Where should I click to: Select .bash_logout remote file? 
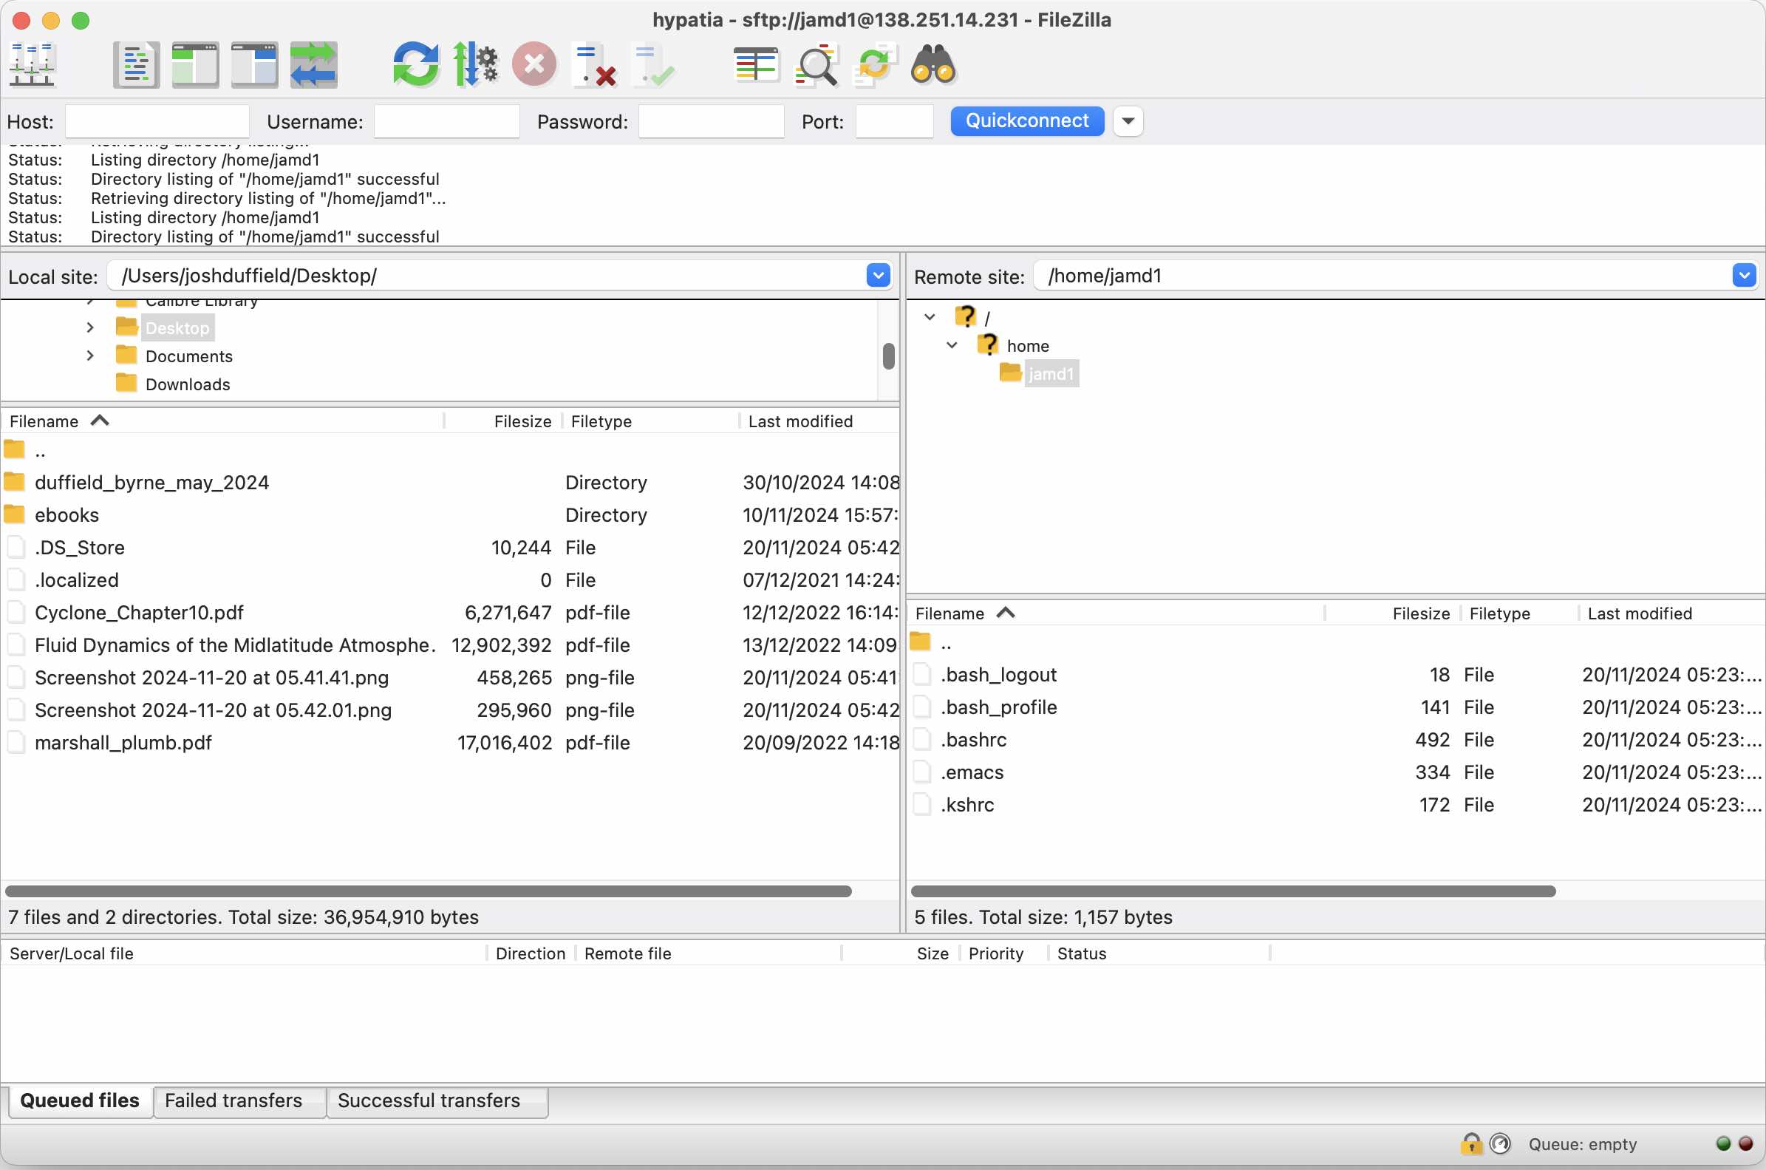coord(1336,675)
